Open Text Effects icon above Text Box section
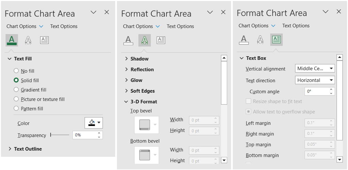Screen dimensions: 348x170 point(260,40)
